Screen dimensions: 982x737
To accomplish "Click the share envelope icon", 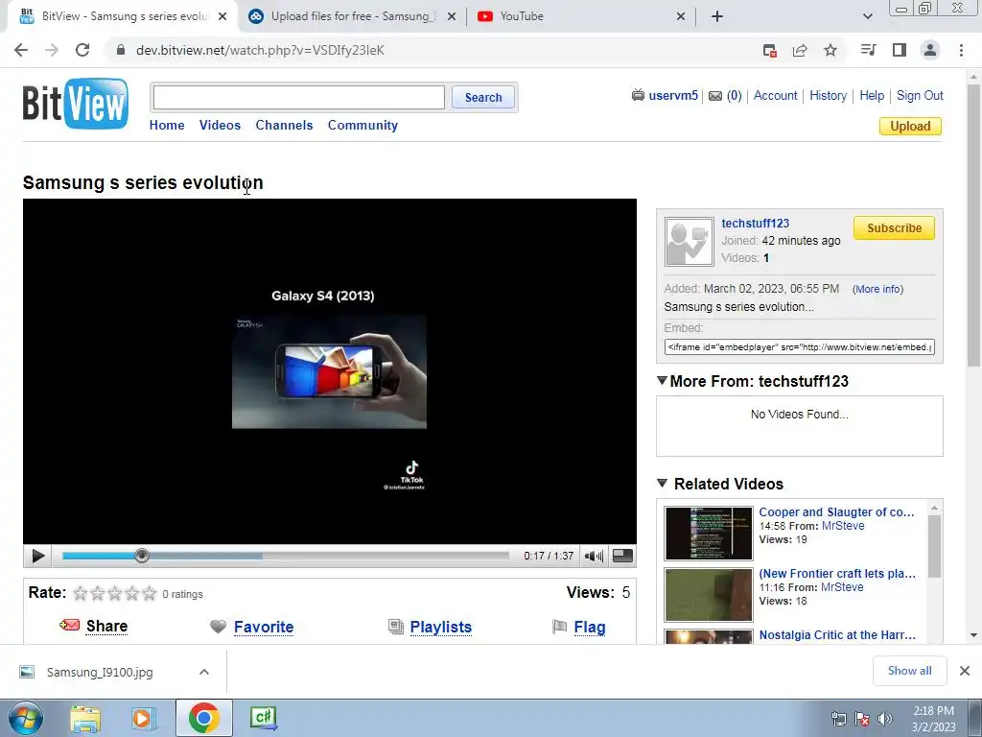I will [69, 625].
